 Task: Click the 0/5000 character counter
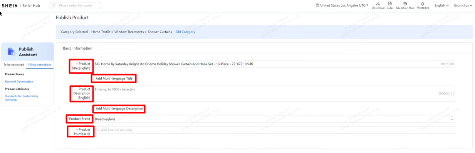(444, 94)
